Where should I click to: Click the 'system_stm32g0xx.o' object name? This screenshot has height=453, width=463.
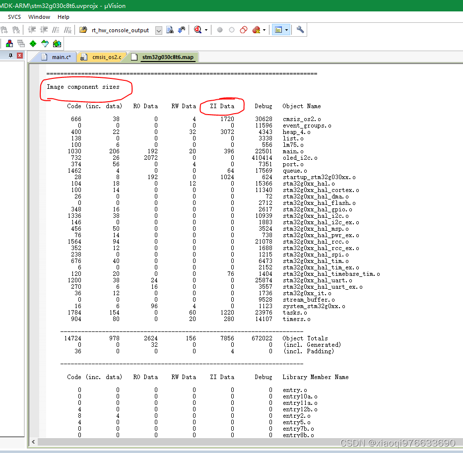point(314,306)
